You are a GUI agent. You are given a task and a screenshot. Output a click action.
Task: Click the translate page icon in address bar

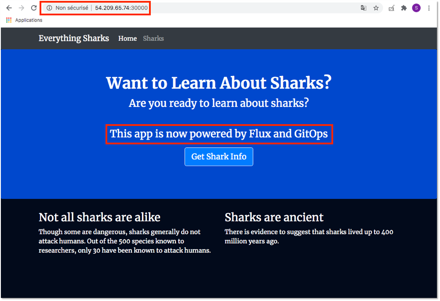(364, 8)
